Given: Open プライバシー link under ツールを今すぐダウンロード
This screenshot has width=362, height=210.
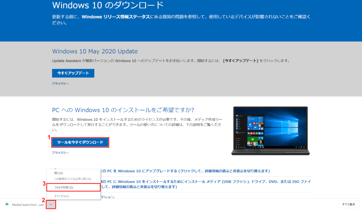Looking at the screenshot, I should 60,153.
